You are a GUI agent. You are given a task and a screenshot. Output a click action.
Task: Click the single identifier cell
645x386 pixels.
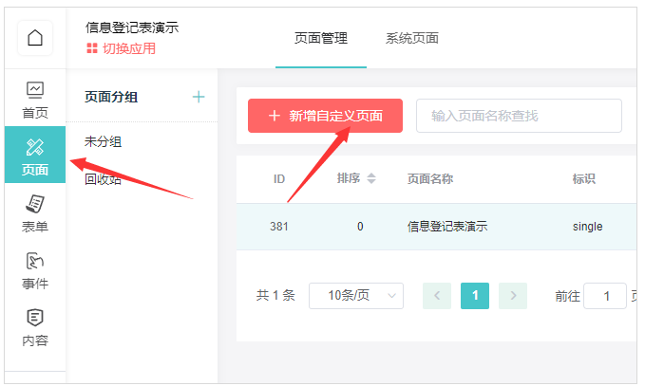click(x=587, y=227)
